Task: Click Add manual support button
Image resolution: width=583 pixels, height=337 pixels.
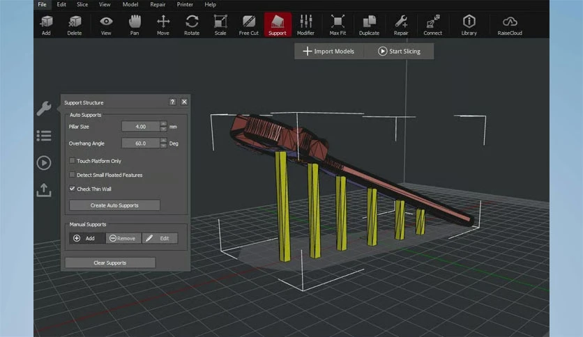Action: [x=87, y=238]
